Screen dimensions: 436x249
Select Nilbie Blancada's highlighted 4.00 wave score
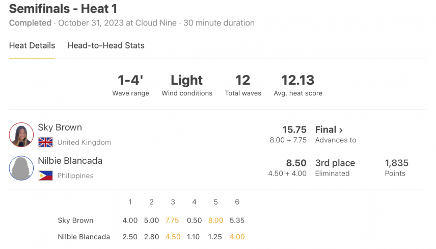[237, 237]
